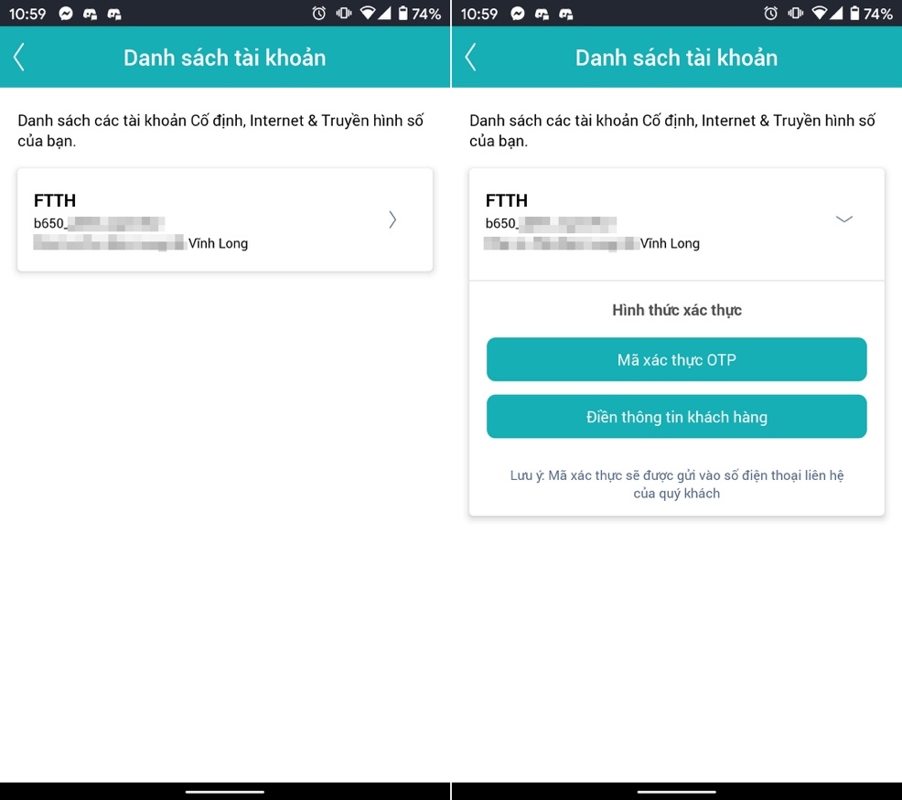Tap the FTTH title in the expanded card
The width and height of the screenshot is (902, 800).
coord(506,201)
